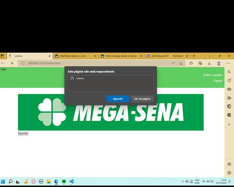Open Task View on the taskbar

pyautogui.click(x=18, y=182)
